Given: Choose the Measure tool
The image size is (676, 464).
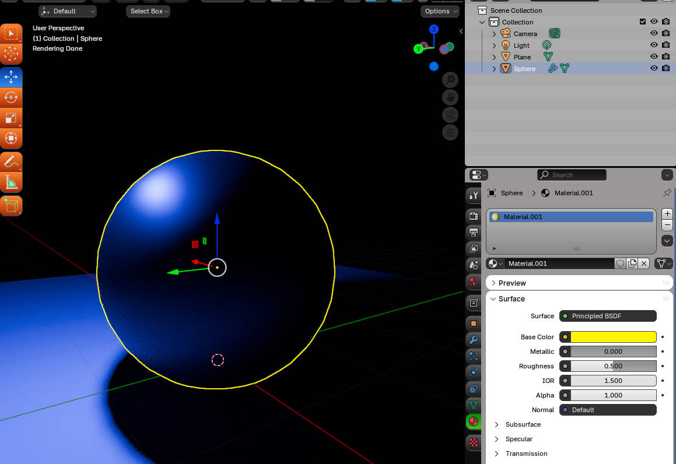Looking at the screenshot, I should (x=11, y=182).
